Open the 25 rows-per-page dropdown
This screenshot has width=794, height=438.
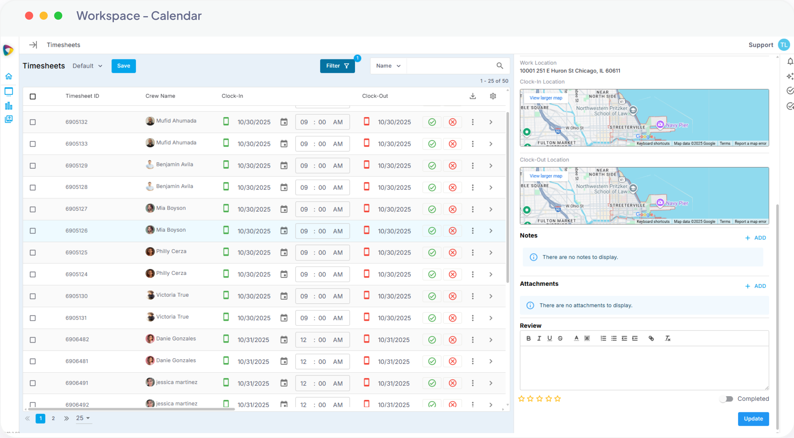pyautogui.click(x=83, y=418)
